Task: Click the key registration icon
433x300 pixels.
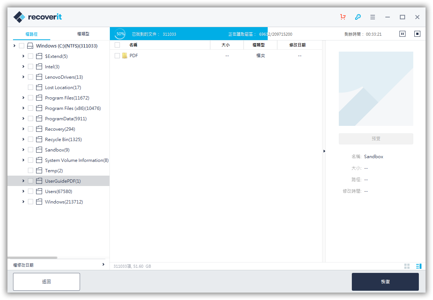Action: (x=358, y=17)
